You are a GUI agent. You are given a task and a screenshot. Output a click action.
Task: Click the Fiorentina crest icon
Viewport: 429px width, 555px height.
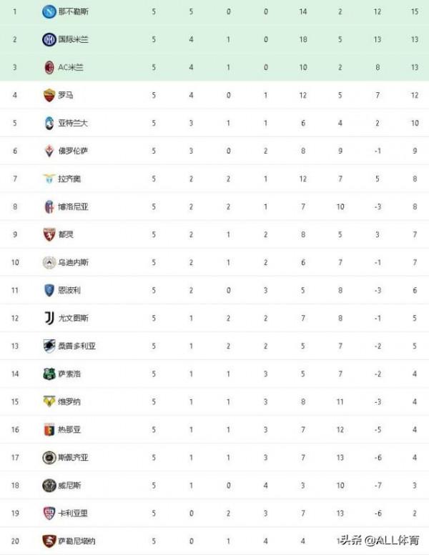(x=49, y=151)
